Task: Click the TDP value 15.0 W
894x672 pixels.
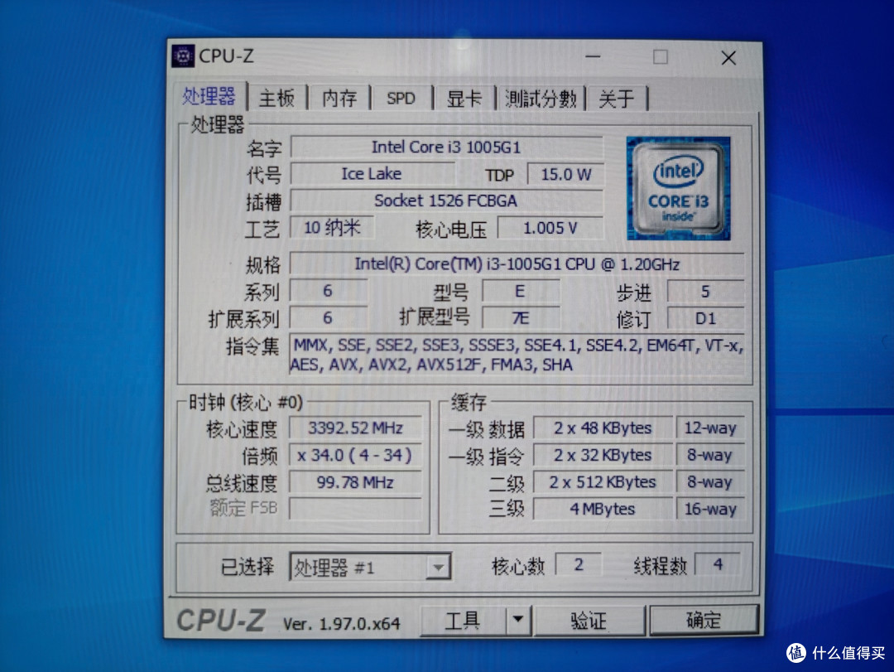Action: (x=565, y=174)
